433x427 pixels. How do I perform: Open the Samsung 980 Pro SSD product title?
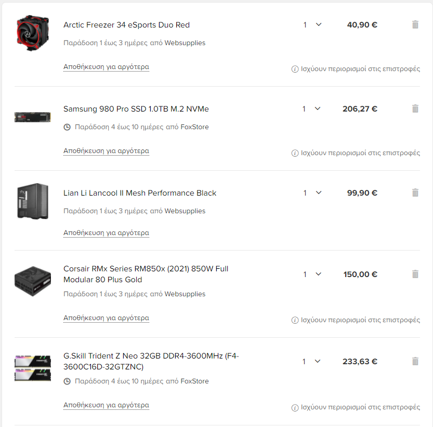(136, 109)
